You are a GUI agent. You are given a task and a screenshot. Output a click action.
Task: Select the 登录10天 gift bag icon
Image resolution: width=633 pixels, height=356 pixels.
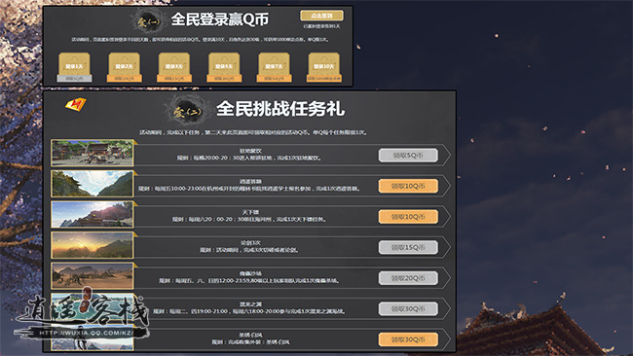point(324,63)
